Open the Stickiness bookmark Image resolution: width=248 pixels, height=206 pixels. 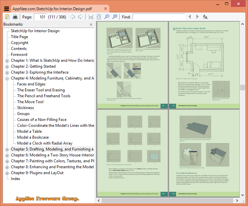[25, 108]
